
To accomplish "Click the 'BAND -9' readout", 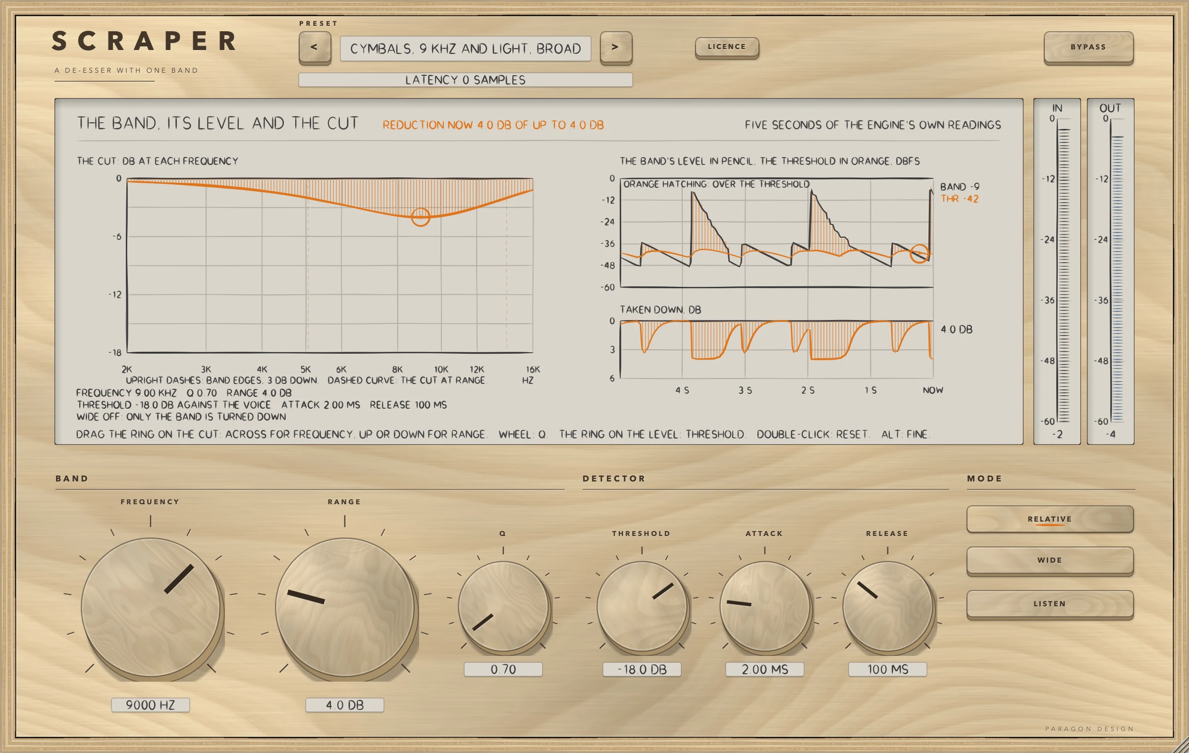I will [x=960, y=187].
